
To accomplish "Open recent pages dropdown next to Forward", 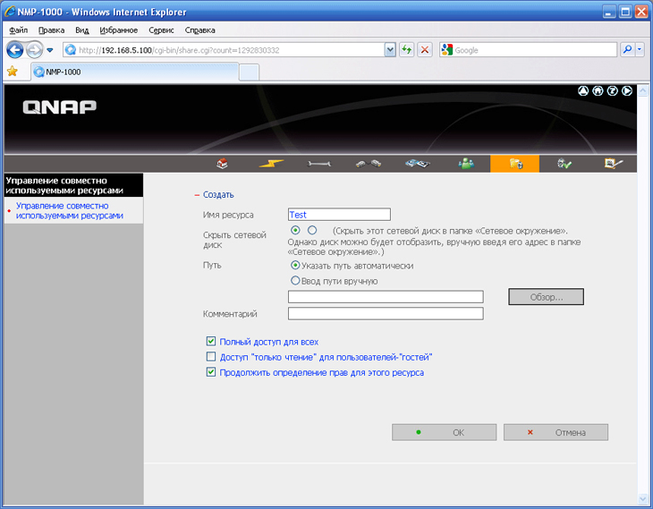I will coord(50,50).
